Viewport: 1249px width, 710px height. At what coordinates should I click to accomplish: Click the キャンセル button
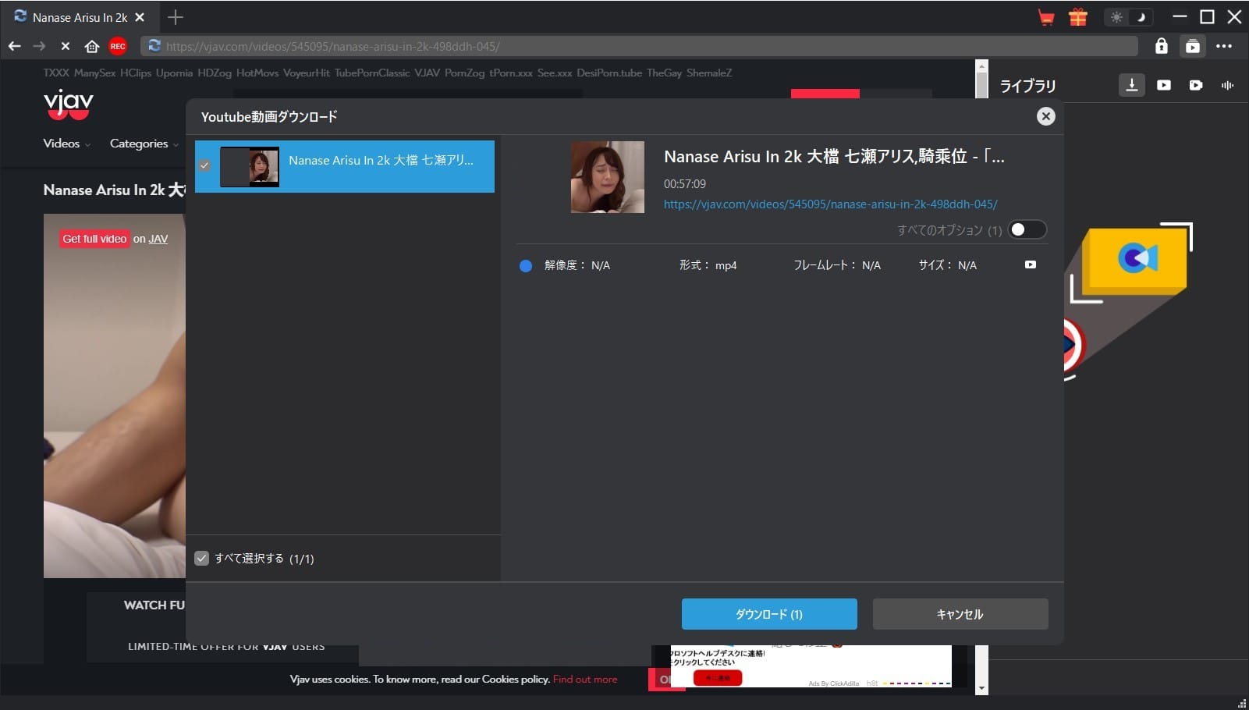[960, 614]
